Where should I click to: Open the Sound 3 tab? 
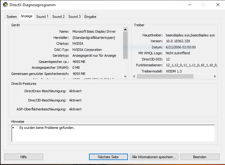point(74,17)
